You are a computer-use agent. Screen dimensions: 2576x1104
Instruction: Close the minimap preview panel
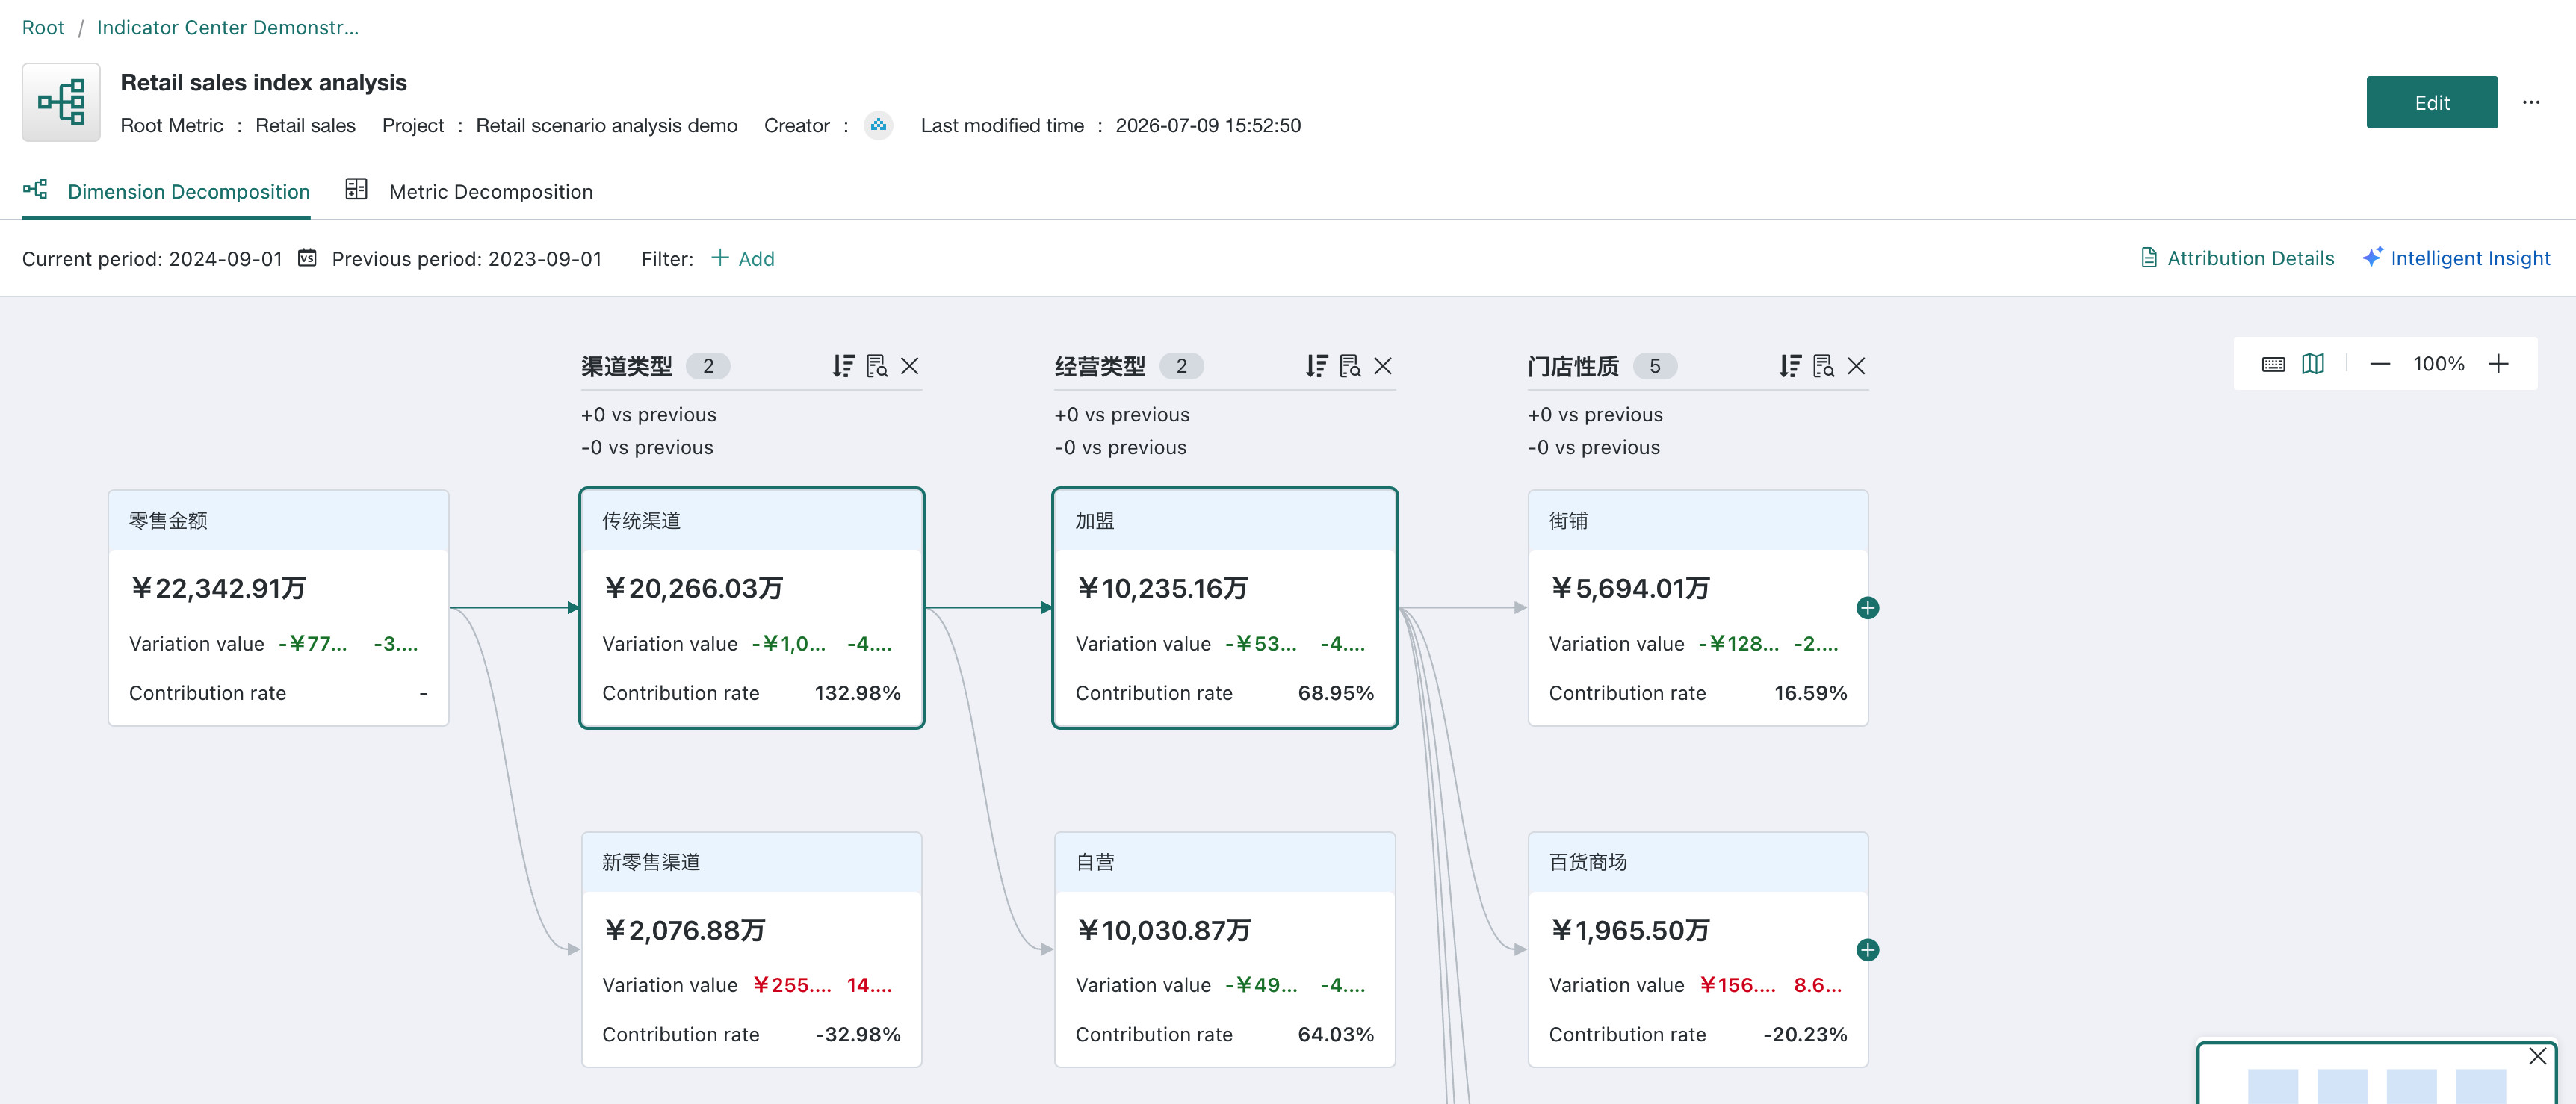(x=2537, y=1056)
